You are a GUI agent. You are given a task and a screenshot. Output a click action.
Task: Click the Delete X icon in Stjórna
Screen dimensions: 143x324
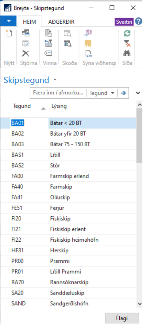(26, 53)
